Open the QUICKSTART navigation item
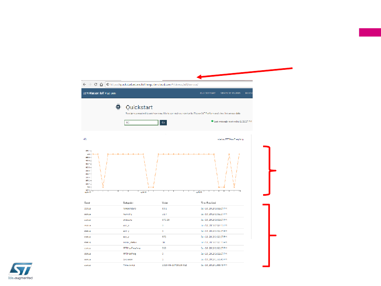 pos(208,93)
